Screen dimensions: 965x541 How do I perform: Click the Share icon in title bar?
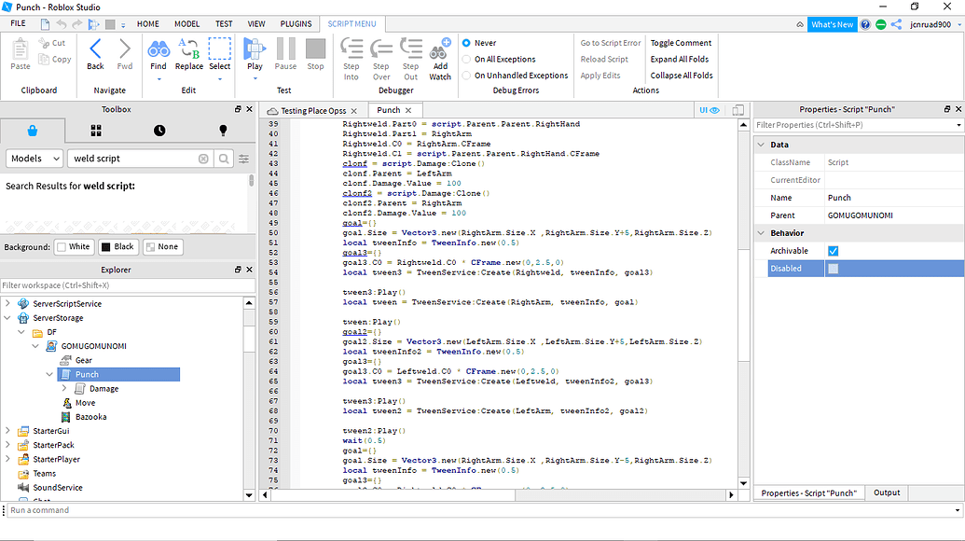tap(897, 24)
